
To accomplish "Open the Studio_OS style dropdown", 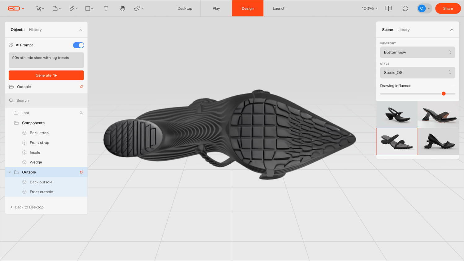I will coord(417,73).
